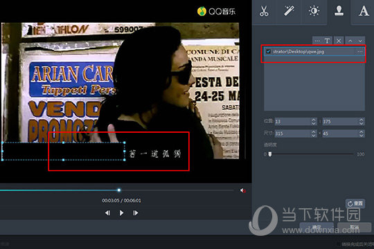
Task: Click size width stepper showing 315
Action: pos(314,133)
